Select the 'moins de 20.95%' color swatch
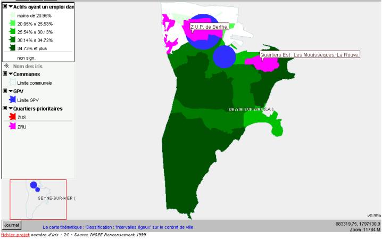Image resolution: width=382 pixels, height=239 pixels. tap(12, 15)
